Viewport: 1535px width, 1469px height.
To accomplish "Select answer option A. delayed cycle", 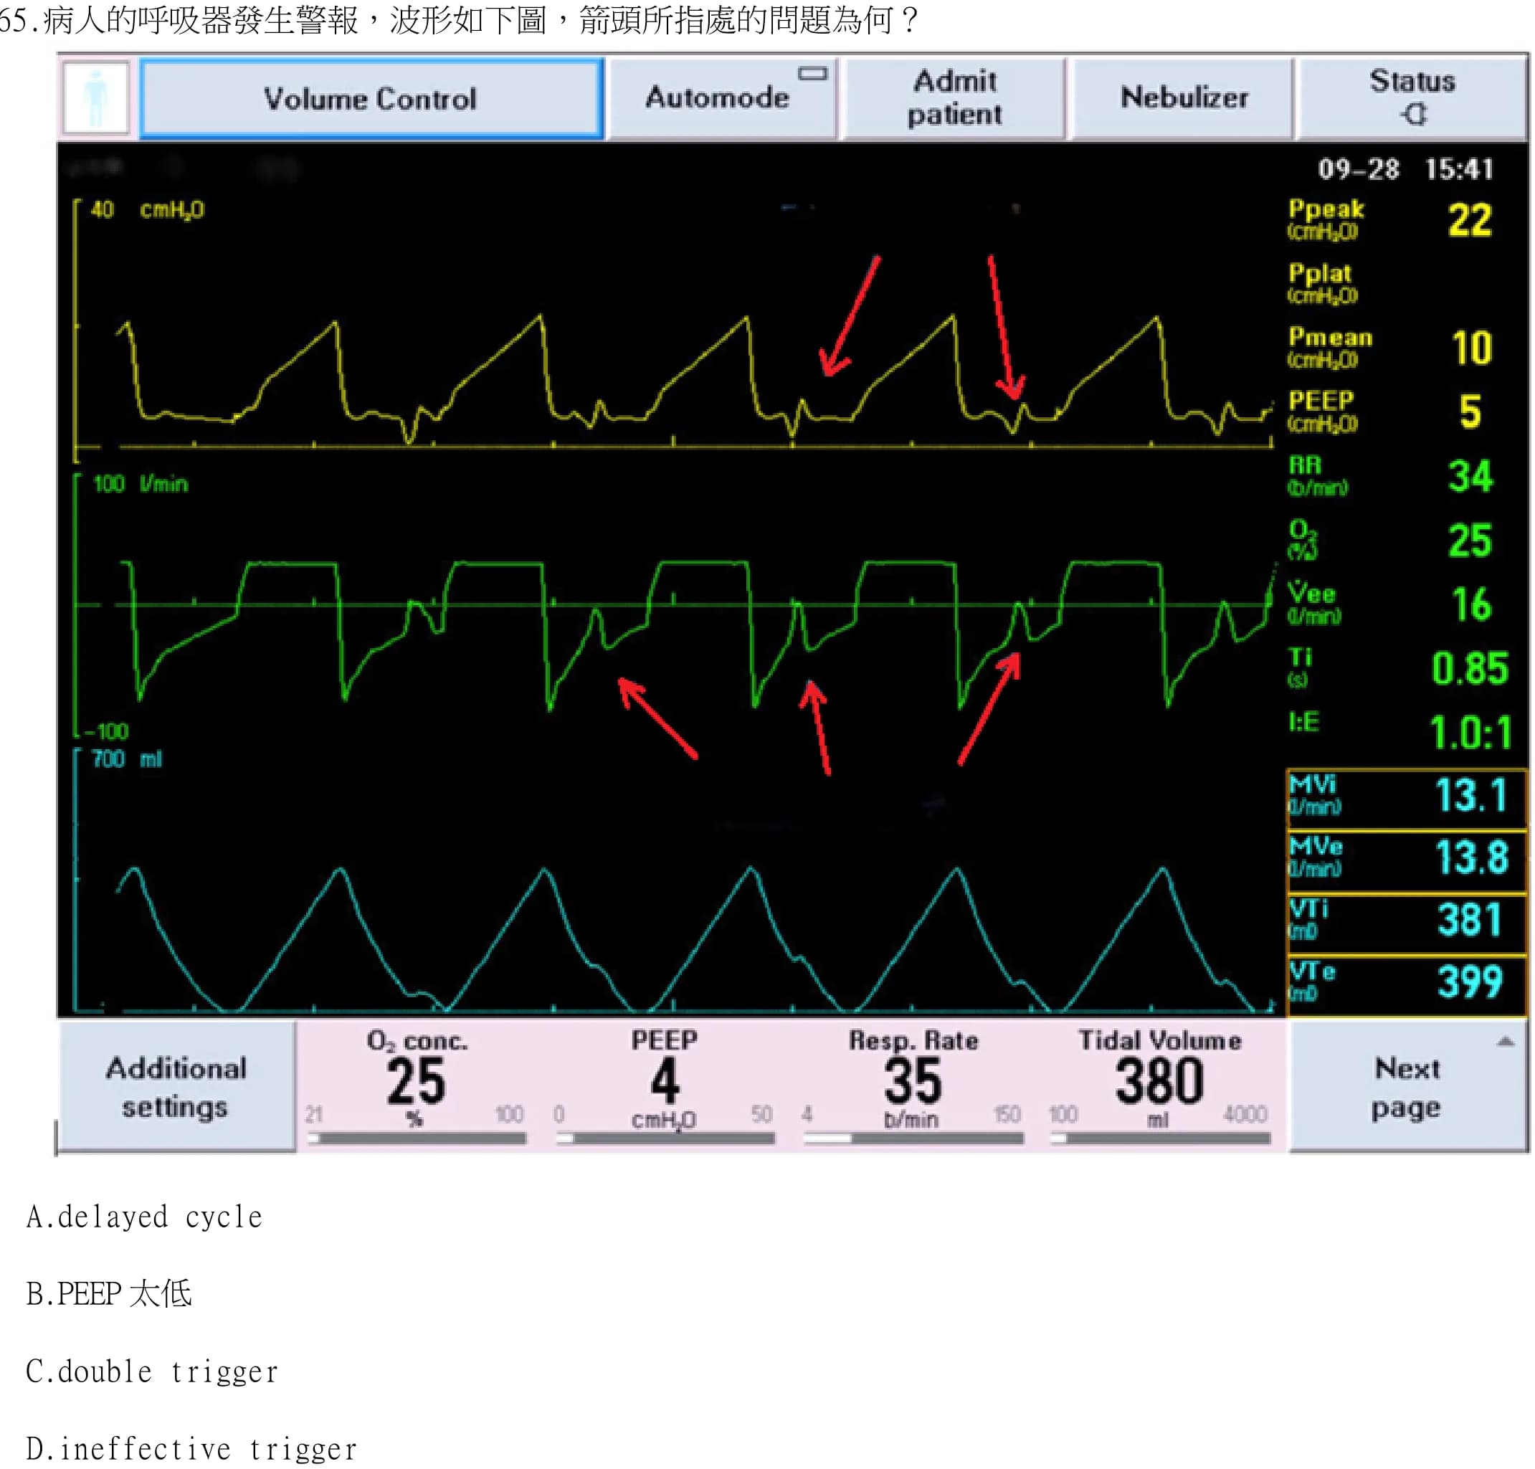I will coord(145,1217).
